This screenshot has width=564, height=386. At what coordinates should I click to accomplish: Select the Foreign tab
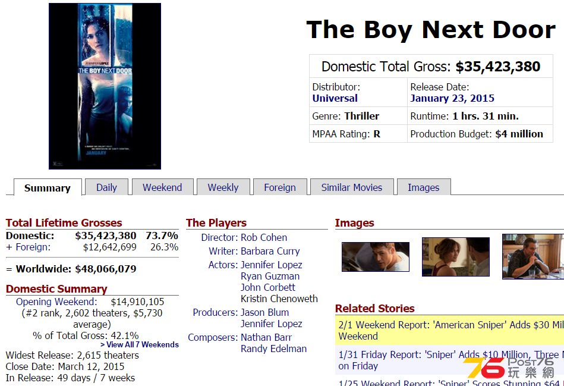click(x=279, y=187)
